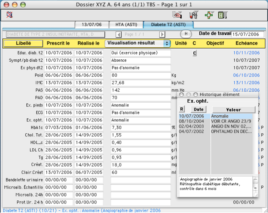This screenshot has width=268, height=213.
Task: Click the LDL Ch value 0,96
Action: pyautogui.click(x=141, y=150)
